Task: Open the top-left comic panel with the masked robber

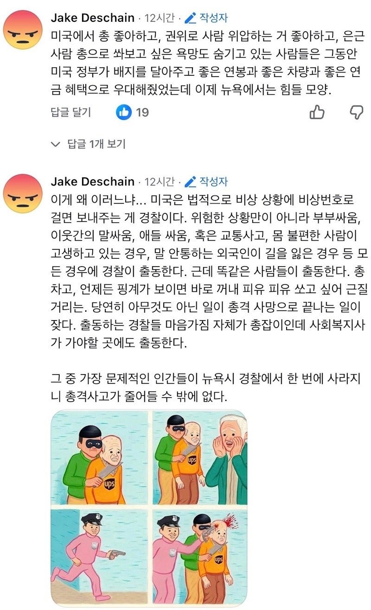Action: click(100, 458)
